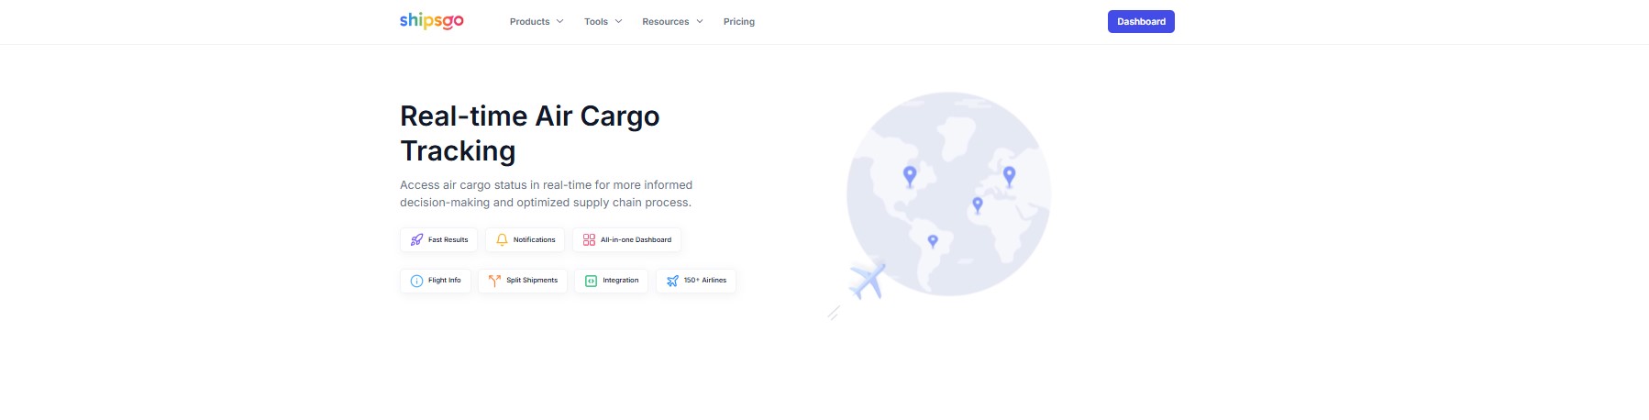Click the Integration code icon
Image resolution: width=1649 pixels, height=420 pixels.
[591, 281]
